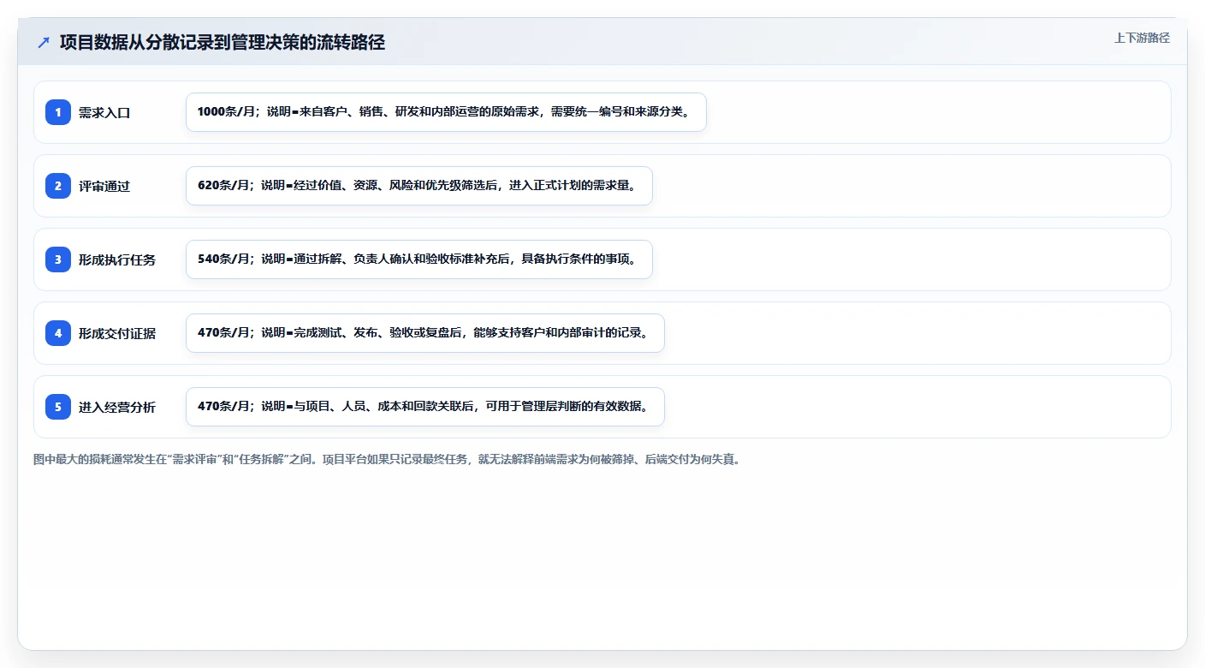The width and height of the screenshot is (1205, 668).
Task: Click the step 2 number badge
Action: click(x=58, y=186)
